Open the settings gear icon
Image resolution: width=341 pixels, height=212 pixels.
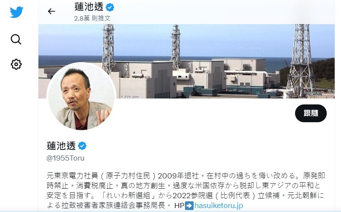(x=16, y=64)
